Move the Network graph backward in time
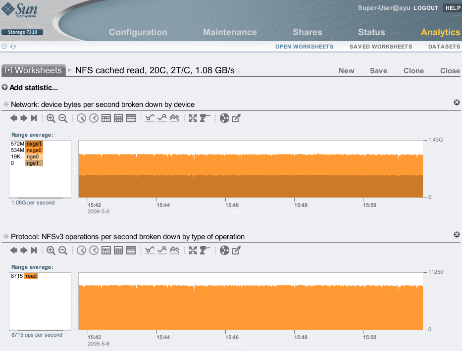The image size is (462, 351). (13, 118)
